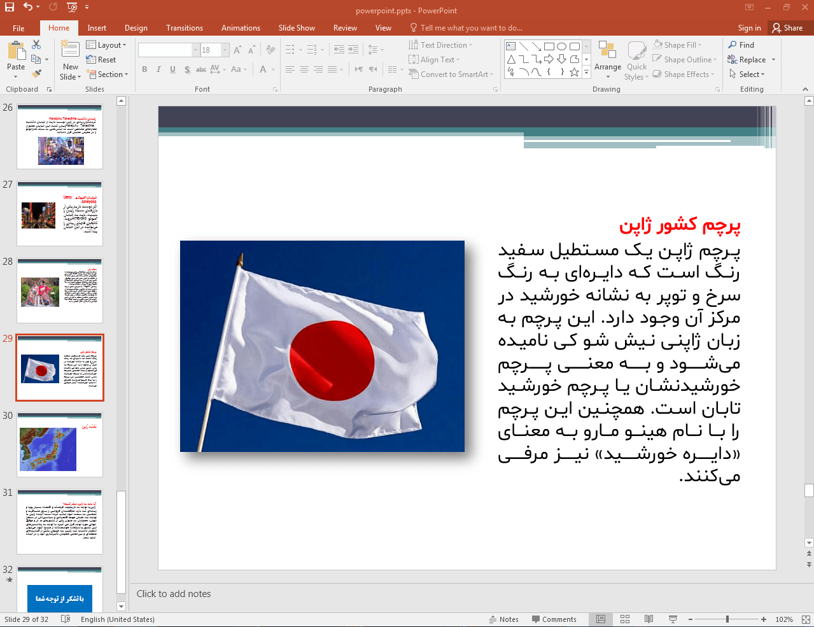Viewport: 814px width, 627px height.
Task: Toggle the Notes pane button
Action: pos(503,619)
